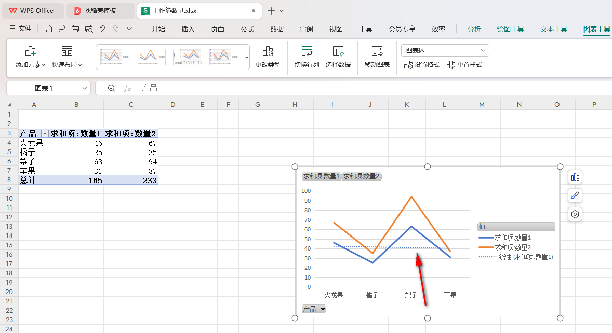612x333 pixels.
Task: Switch to the 视图 tab
Action: (x=336, y=29)
